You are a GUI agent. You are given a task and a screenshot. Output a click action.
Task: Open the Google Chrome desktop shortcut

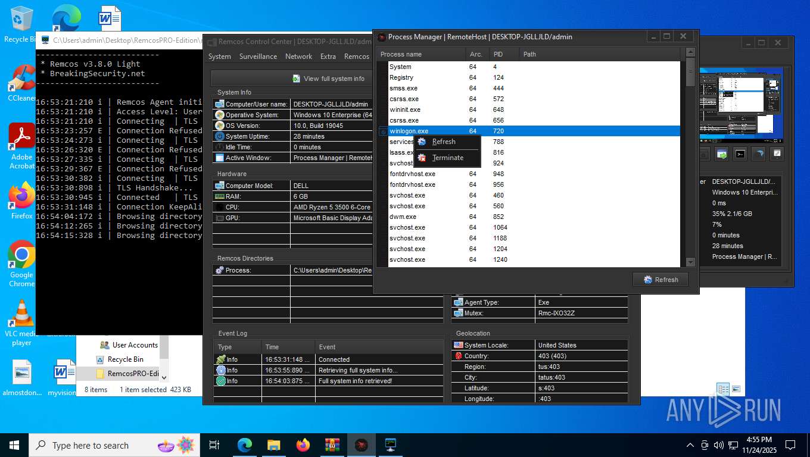point(21,264)
